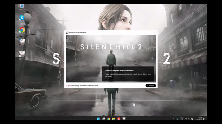
Task: Click the "Silent Hill 2 - Installation" title text
Action: (x=78, y=33)
